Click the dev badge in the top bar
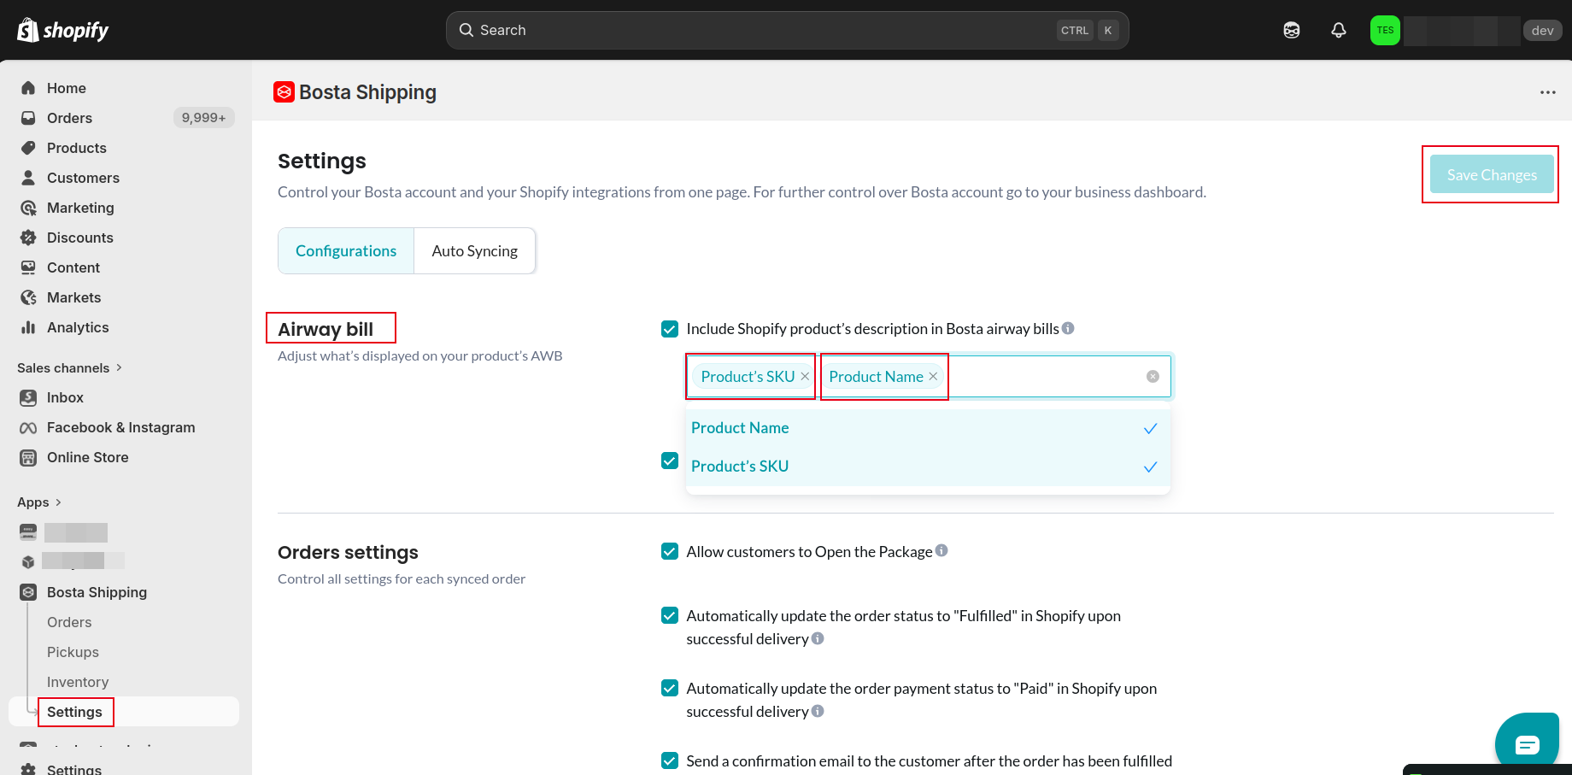Screen dimensions: 1572x775 tap(1542, 31)
